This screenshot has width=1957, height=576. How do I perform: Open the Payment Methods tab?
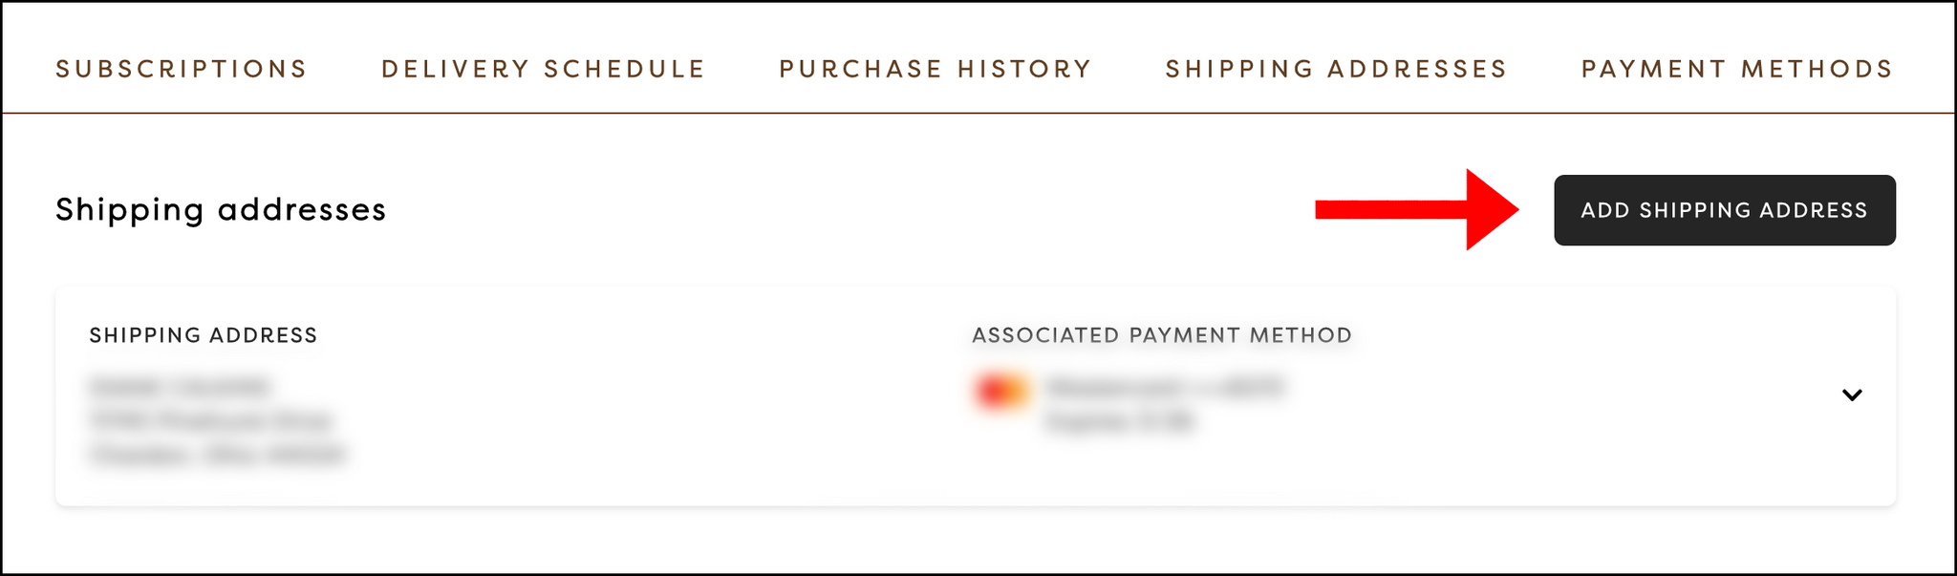(1737, 69)
